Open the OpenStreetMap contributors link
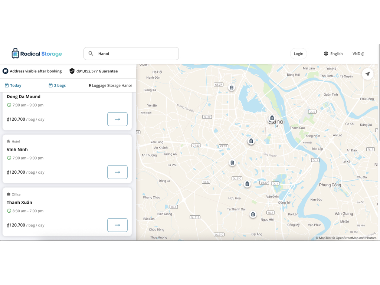The height and width of the screenshot is (285, 380). pyautogui.click(x=356, y=238)
